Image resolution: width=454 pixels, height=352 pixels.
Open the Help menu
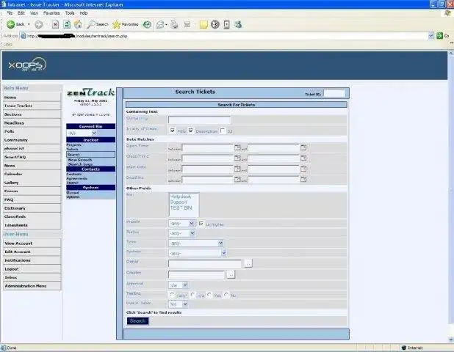coord(84,13)
